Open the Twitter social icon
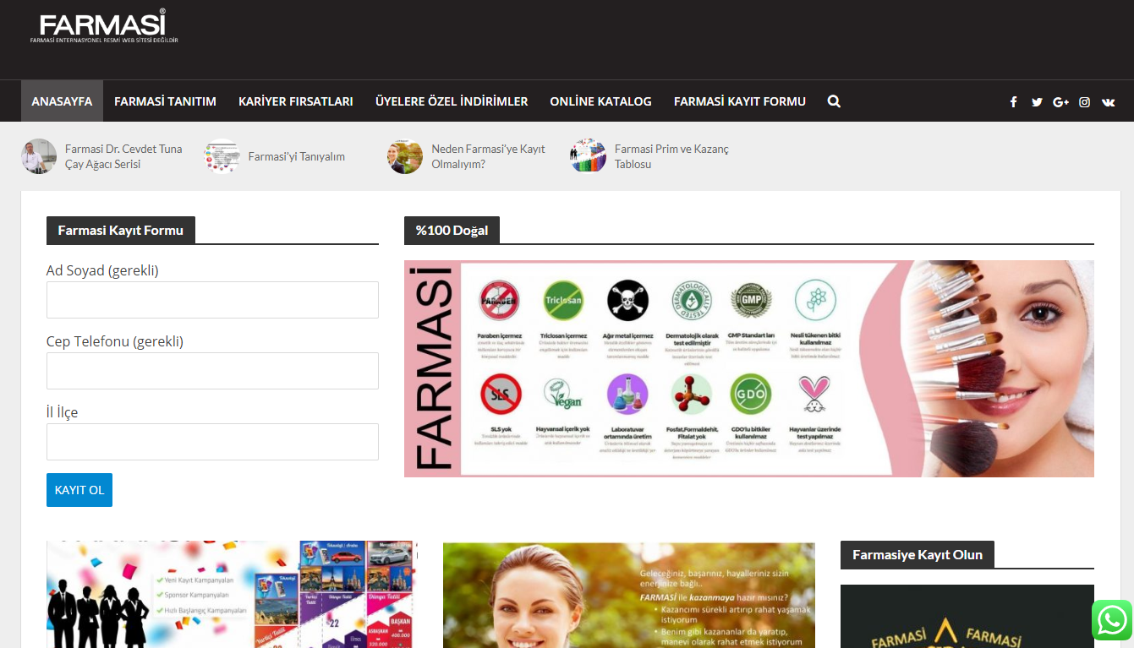 1037,102
